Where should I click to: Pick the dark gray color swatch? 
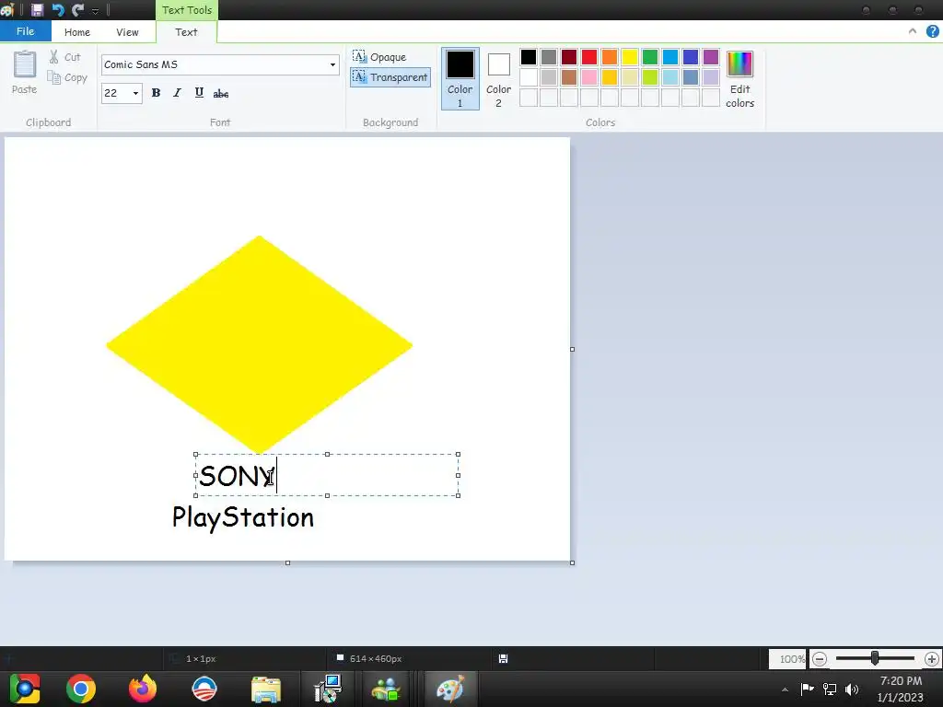549,57
